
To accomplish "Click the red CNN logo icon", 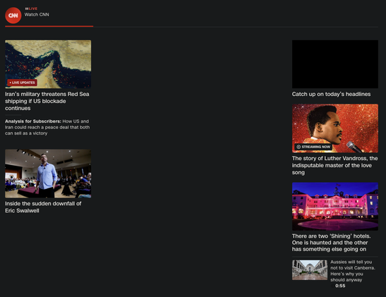I will click(x=13, y=16).
